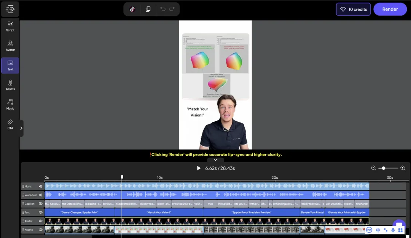Grab the Music track drag handle

point(22,186)
